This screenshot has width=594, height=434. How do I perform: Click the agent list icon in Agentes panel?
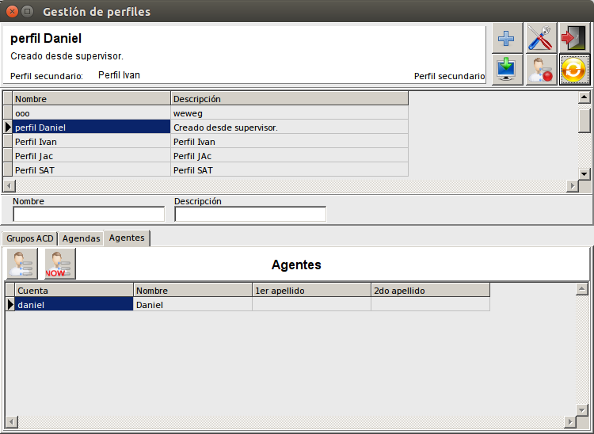[x=21, y=263]
